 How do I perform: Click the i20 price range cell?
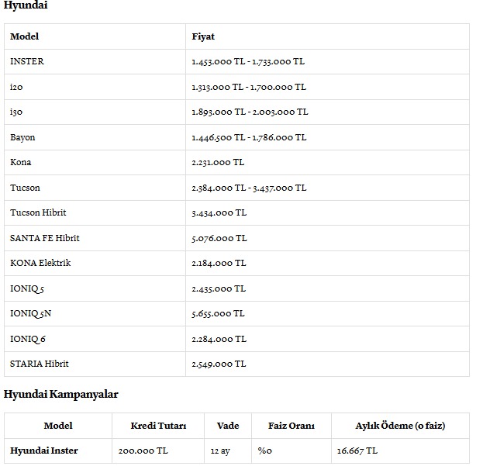pyautogui.click(x=248, y=87)
